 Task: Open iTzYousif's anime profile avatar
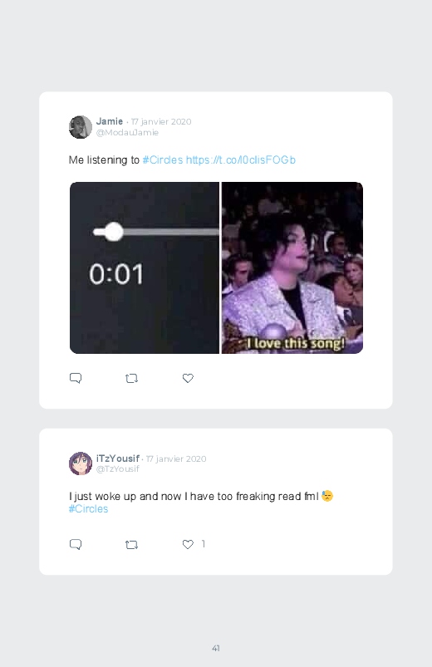(81, 463)
